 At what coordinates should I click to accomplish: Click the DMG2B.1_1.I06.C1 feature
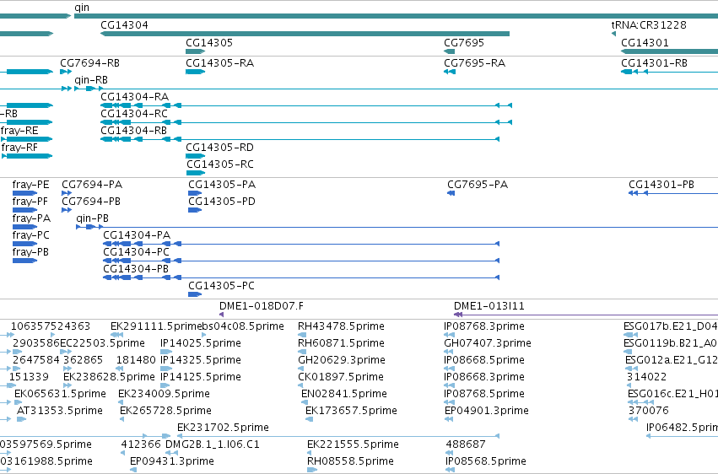click(171, 453)
